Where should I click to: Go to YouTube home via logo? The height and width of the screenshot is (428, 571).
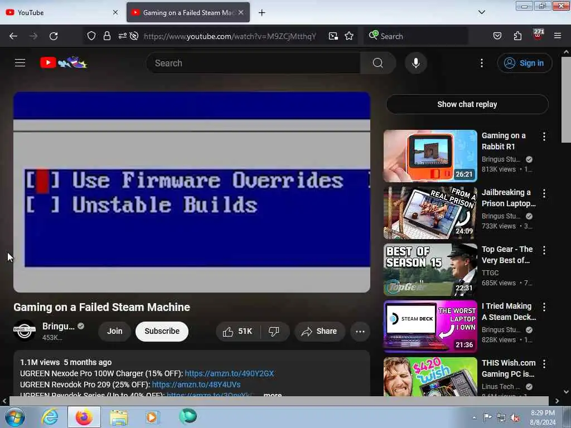click(64, 62)
